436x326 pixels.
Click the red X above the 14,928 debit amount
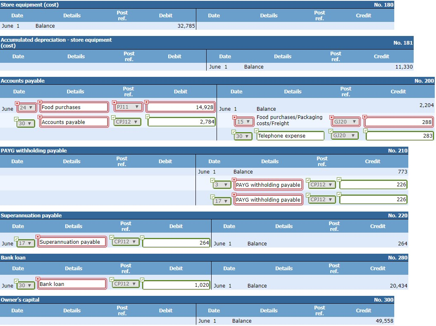click(x=147, y=102)
